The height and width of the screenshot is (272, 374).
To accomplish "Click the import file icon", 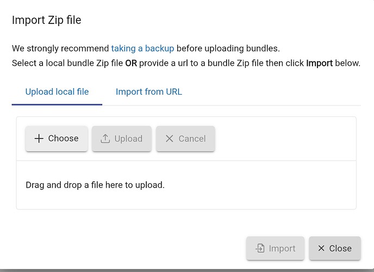I will click(x=260, y=248).
